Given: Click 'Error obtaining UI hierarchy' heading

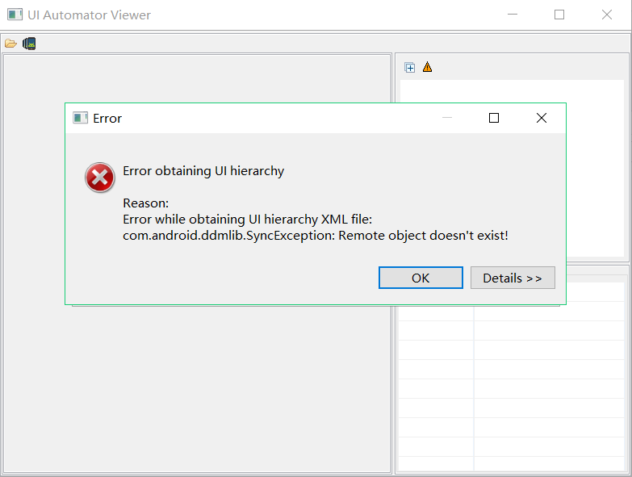Looking at the screenshot, I should [203, 171].
